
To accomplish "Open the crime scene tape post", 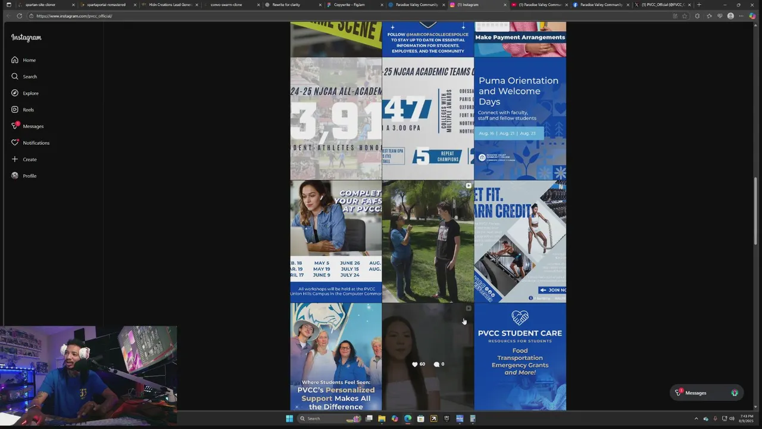I will (336, 39).
